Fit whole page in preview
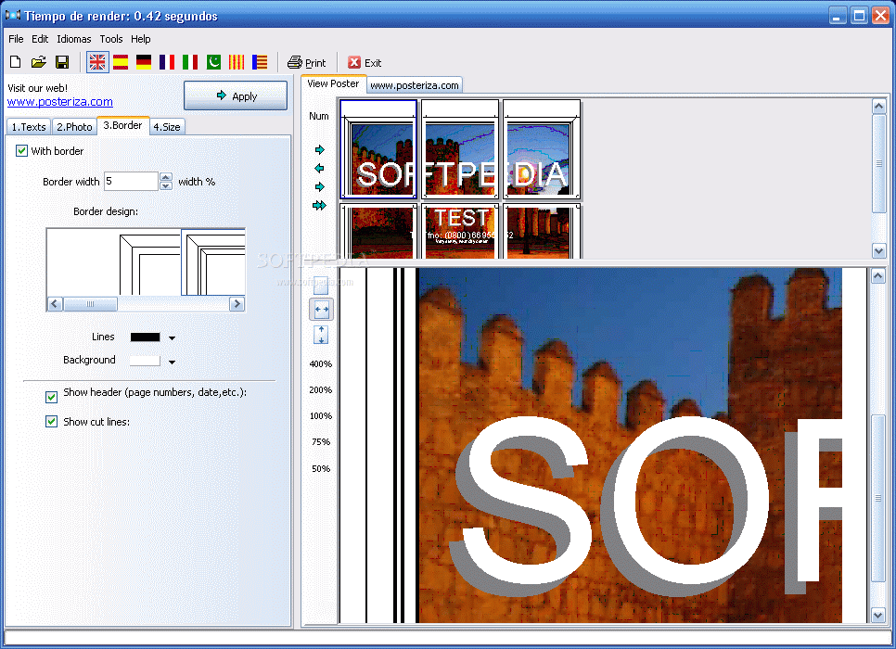This screenshot has height=649, width=896. coord(321,285)
